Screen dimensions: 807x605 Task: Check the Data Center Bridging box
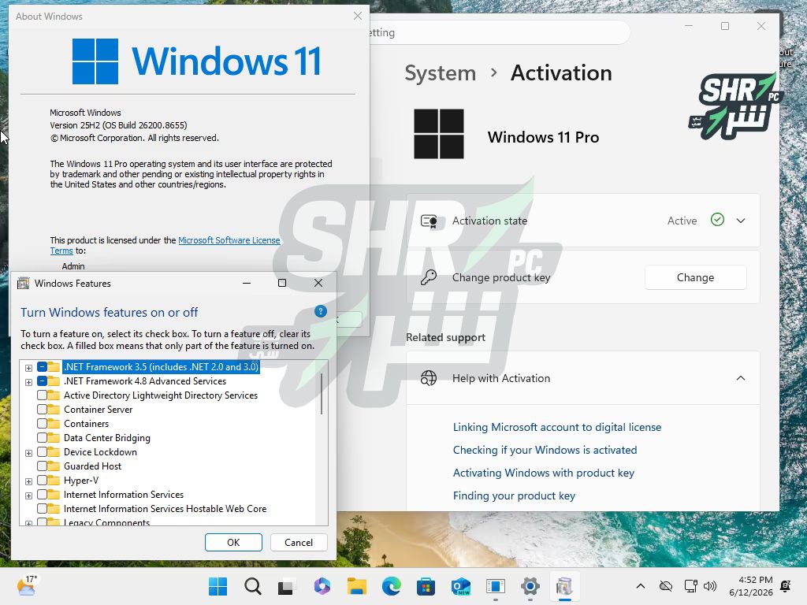point(43,438)
